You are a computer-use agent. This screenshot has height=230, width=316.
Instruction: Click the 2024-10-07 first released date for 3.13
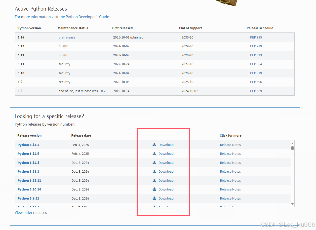[x=121, y=46]
